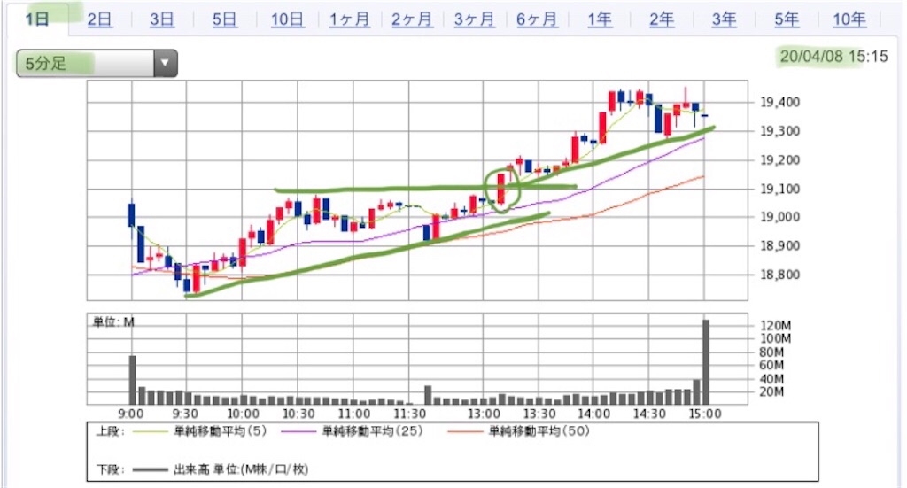
Task: Show the 10年 chart period
Action: 849,19
